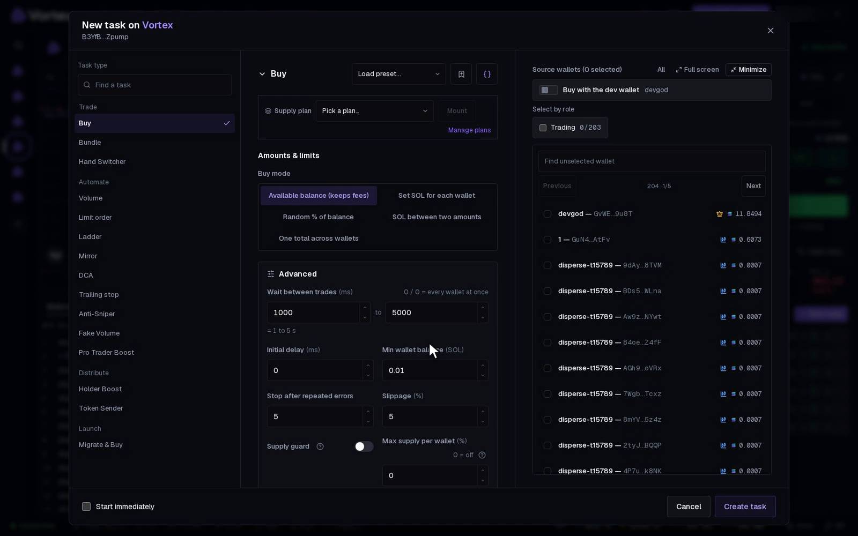Image resolution: width=858 pixels, height=536 pixels.
Task: Select the devgod wallet checkbox
Action: coord(548,214)
